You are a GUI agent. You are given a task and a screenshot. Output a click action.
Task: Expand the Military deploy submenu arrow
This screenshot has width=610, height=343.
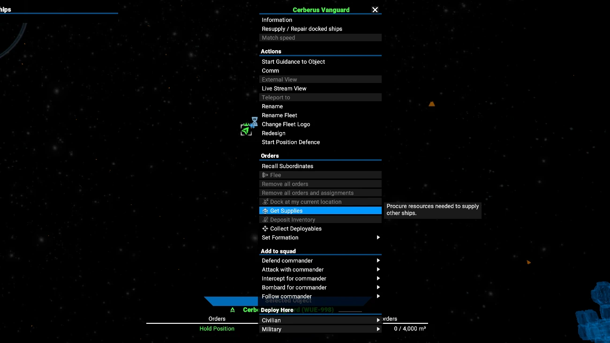click(378, 329)
